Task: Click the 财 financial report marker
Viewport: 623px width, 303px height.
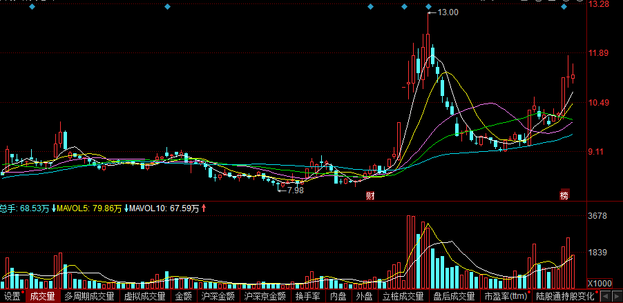Action: (x=370, y=195)
